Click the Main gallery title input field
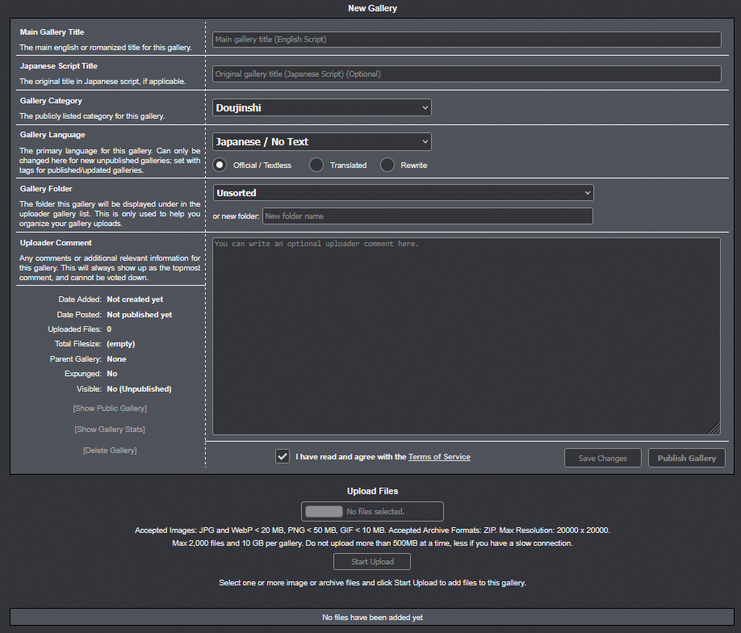This screenshot has width=741, height=633. (467, 40)
